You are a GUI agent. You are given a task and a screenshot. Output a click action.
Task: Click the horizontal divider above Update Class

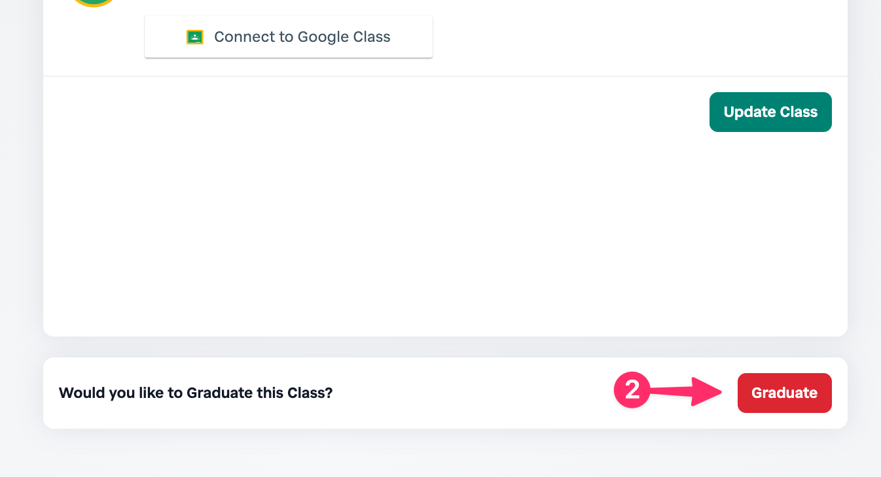445,76
